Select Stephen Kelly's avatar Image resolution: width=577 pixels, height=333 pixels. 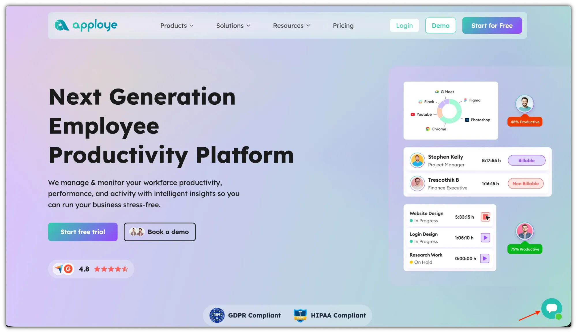pyautogui.click(x=417, y=160)
